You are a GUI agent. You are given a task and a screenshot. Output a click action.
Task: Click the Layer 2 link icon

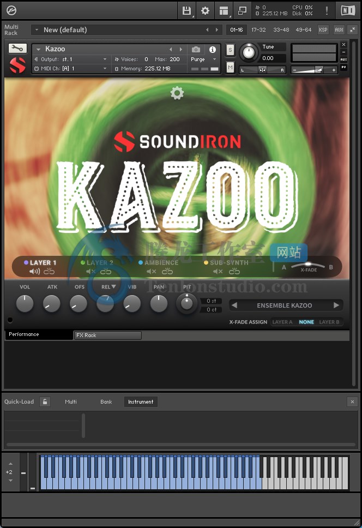106,271
